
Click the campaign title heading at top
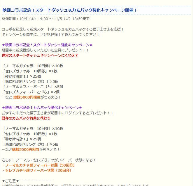(70, 10)
